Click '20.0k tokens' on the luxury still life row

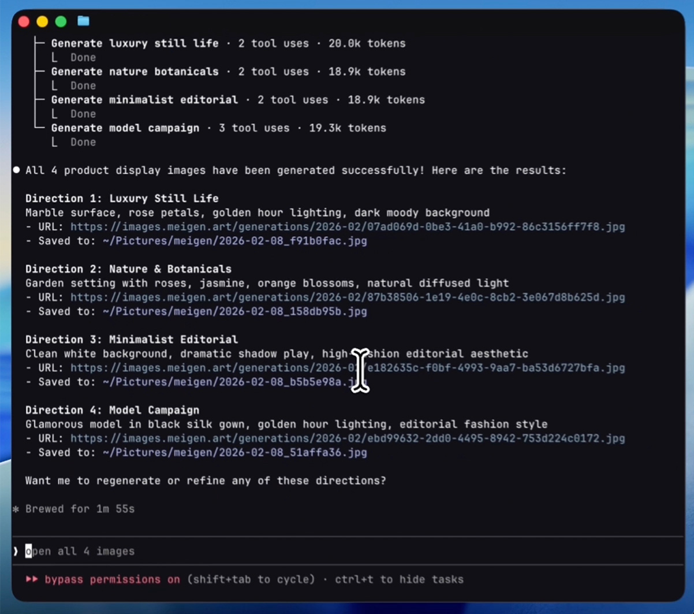pos(367,43)
